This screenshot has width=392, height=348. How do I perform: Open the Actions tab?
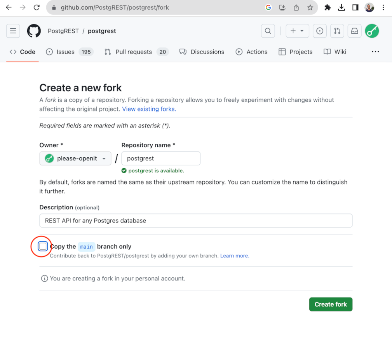pyautogui.click(x=251, y=52)
